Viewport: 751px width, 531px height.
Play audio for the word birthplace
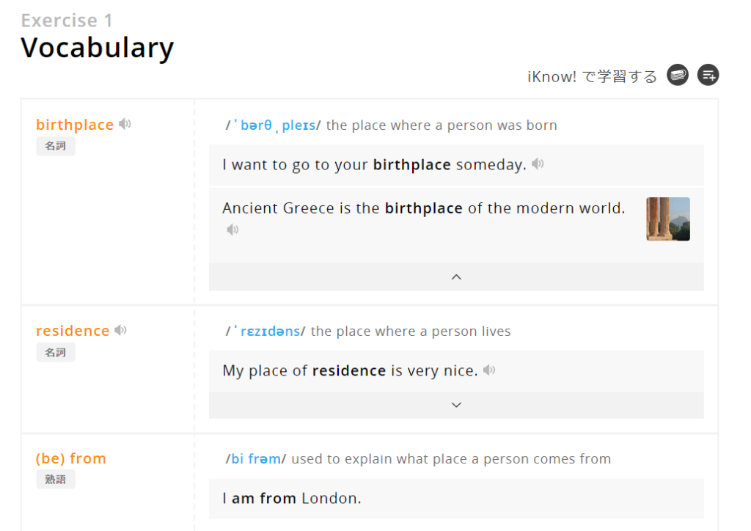point(125,124)
